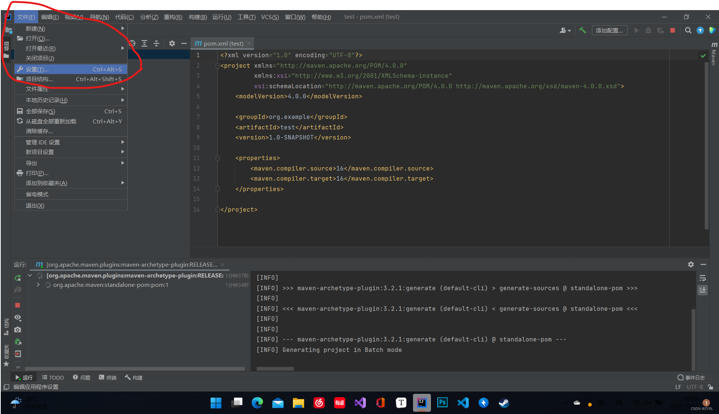
Task: Expand the 新建(N) submenu
Action: click(x=71, y=28)
